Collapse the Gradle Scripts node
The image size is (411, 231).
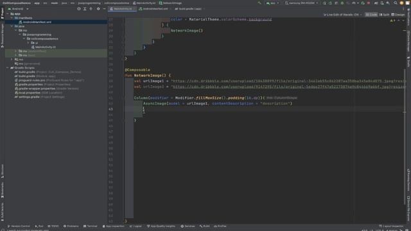[x=8, y=68]
